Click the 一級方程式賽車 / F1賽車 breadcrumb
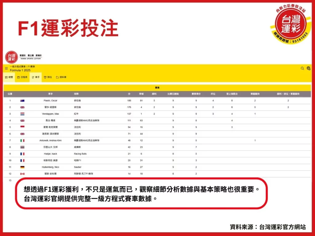The height and width of the screenshot is (236, 315). (x=22, y=67)
